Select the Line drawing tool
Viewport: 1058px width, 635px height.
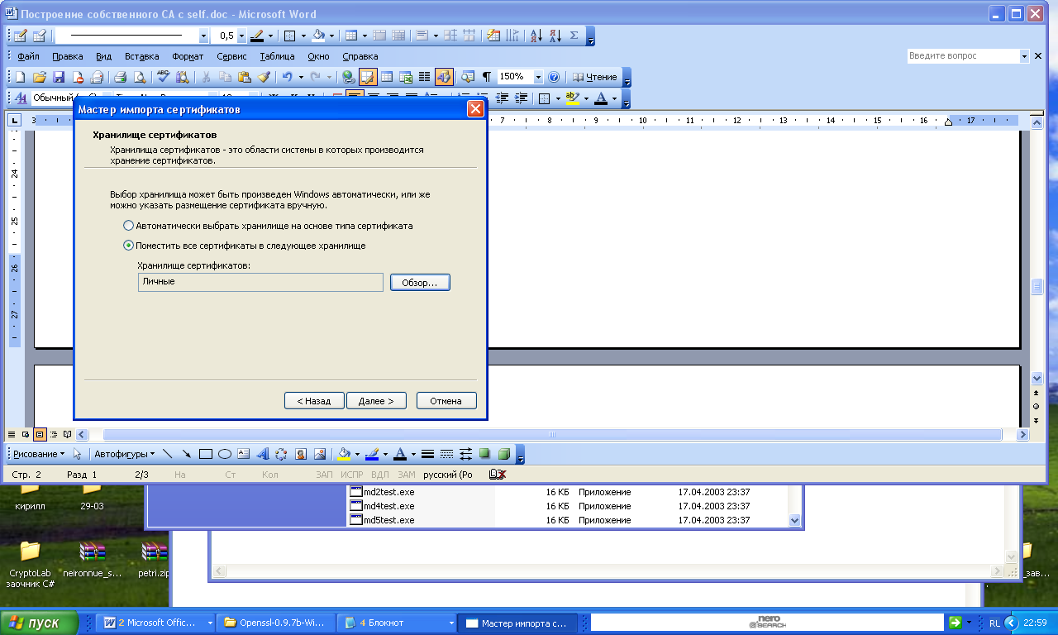(168, 454)
